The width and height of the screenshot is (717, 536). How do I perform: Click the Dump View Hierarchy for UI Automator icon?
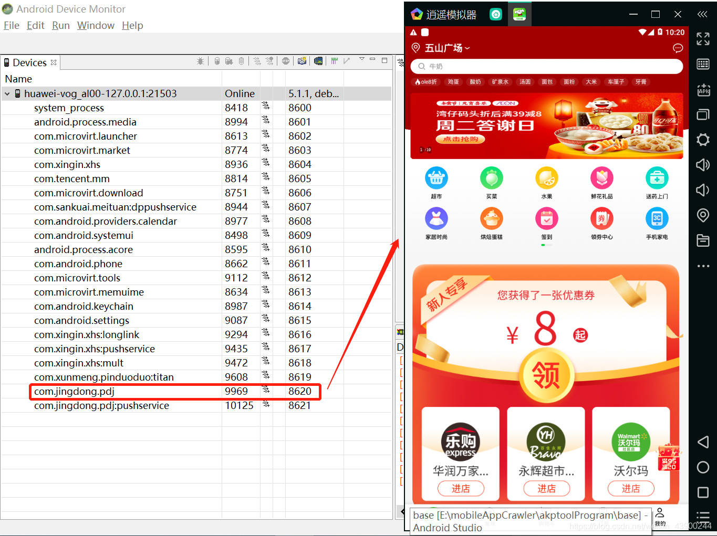(x=318, y=61)
